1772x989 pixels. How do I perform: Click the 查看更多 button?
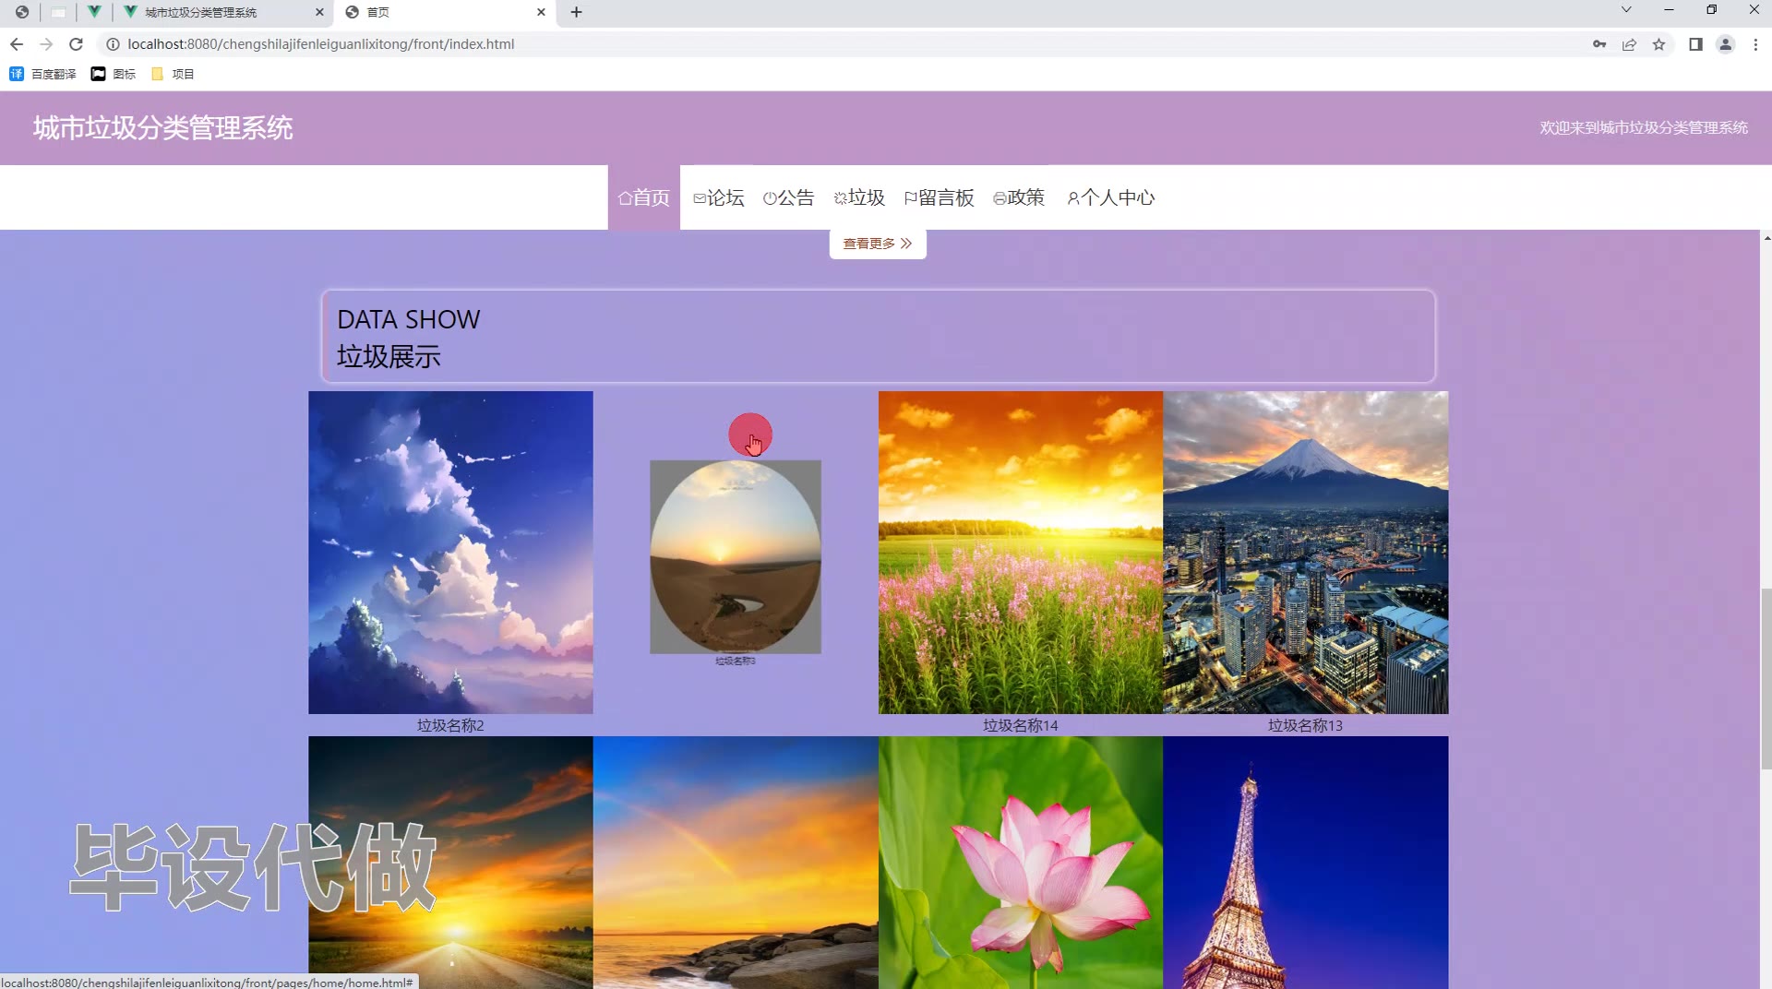[x=878, y=244]
